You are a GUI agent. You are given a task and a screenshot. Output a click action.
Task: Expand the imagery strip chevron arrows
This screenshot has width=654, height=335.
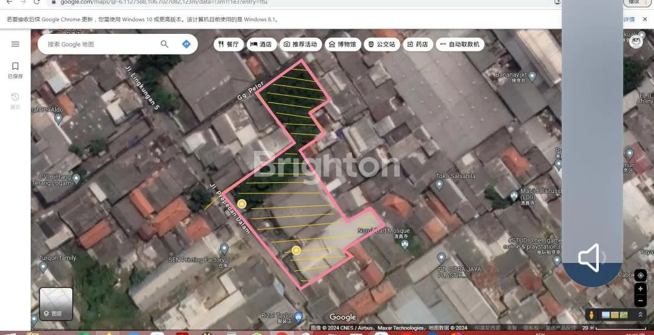pos(639,315)
